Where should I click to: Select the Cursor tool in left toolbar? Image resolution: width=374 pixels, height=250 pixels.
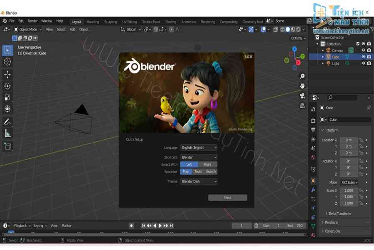(x=7, y=62)
